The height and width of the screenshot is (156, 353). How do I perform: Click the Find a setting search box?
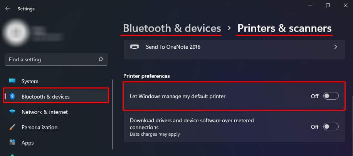(x=56, y=59)
